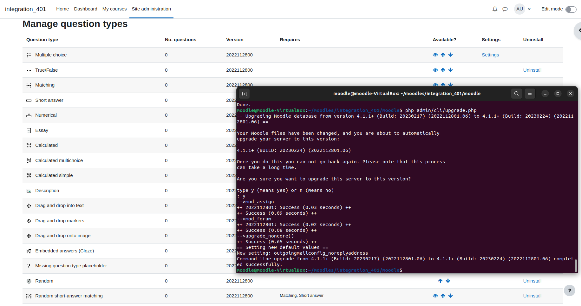
Task: Move Random short-answer matching up
Action: (443, 296)
